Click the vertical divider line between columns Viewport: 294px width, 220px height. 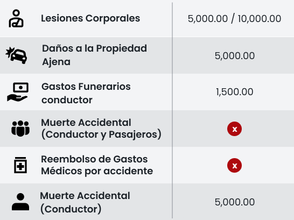pos(172,110)
